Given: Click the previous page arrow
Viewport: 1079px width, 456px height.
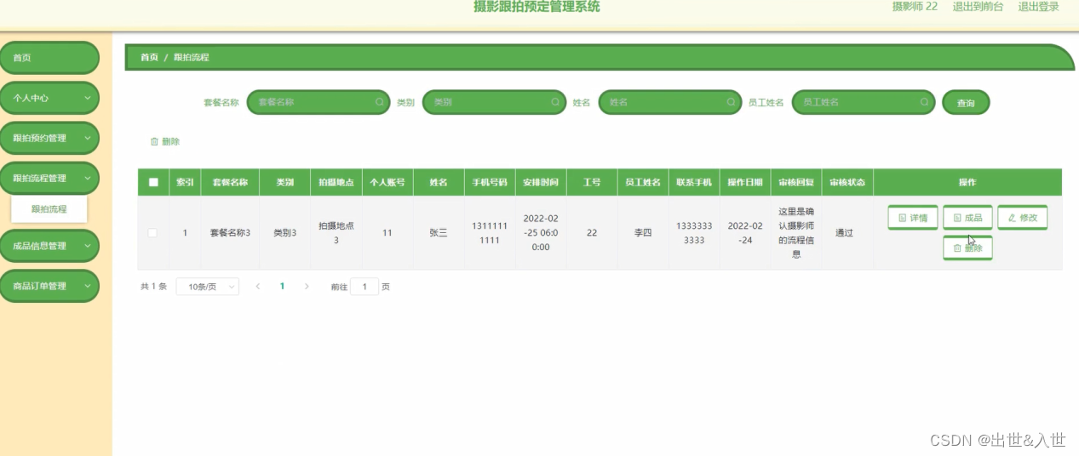Looking at the screenshot, I should pyautogui.click(x=258, y=287).
